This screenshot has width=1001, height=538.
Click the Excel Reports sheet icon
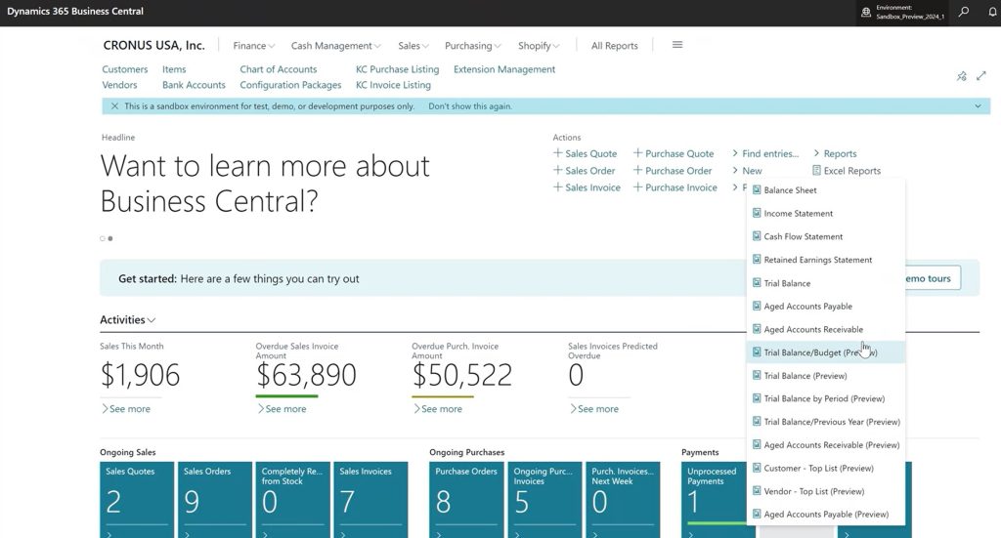pyautogui.click(x=816, y=171)
